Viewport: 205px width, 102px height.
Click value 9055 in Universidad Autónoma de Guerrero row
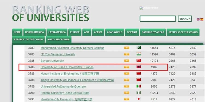point(154,86)
